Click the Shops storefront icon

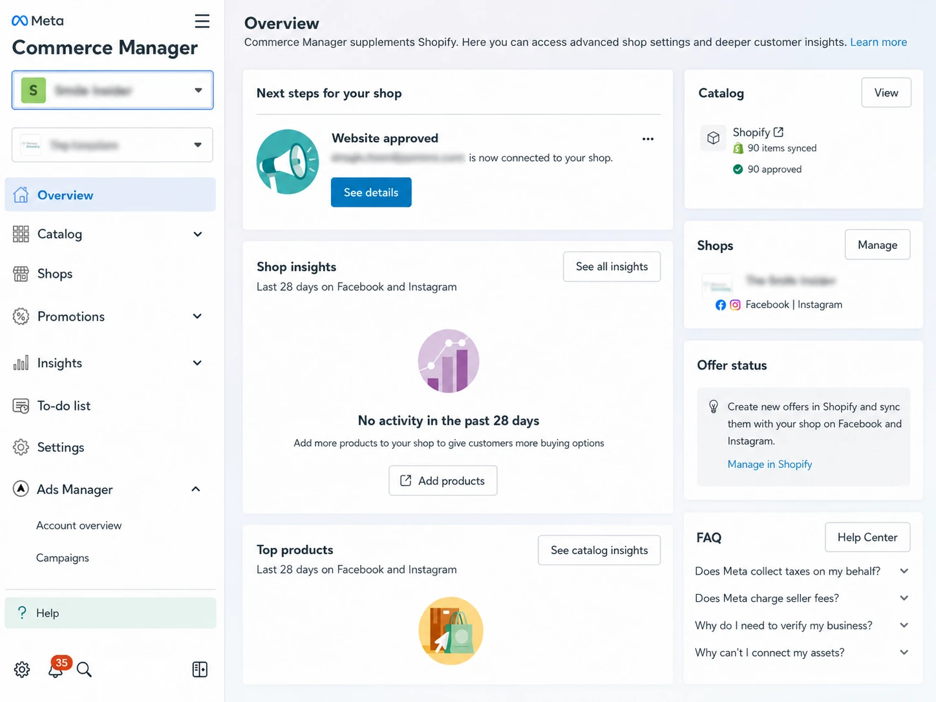coord(21,274)
